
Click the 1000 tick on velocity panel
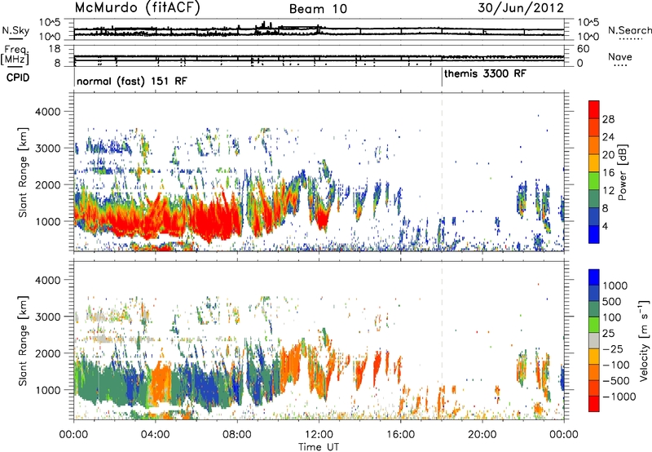click(48, 389)
